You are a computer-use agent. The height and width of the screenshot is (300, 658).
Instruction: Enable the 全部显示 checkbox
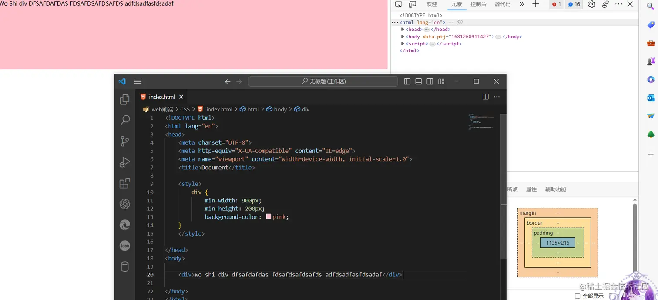pyautogui.click(x=577, y=296)
